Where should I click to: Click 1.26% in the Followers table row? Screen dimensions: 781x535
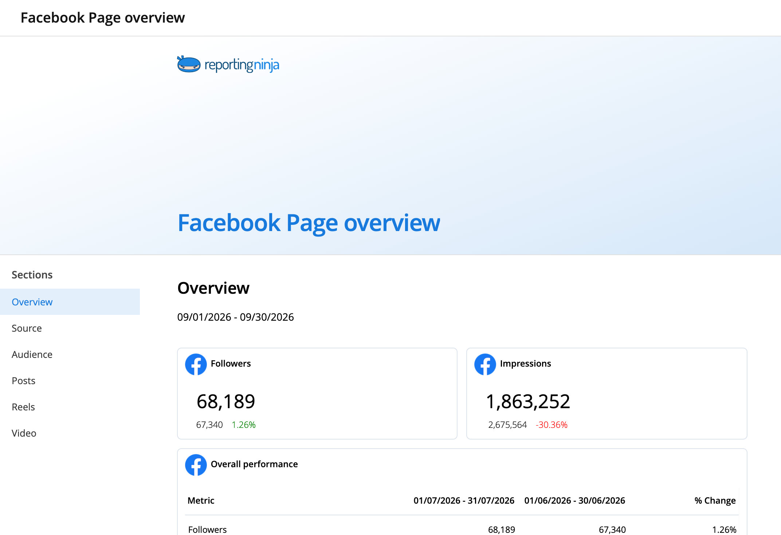click(x=724, y=530)
